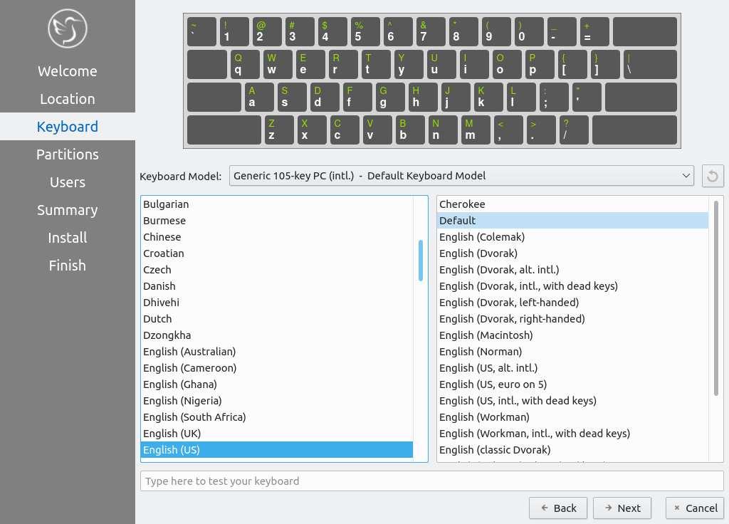Click the language list scrollbar handle

[421, 260]
